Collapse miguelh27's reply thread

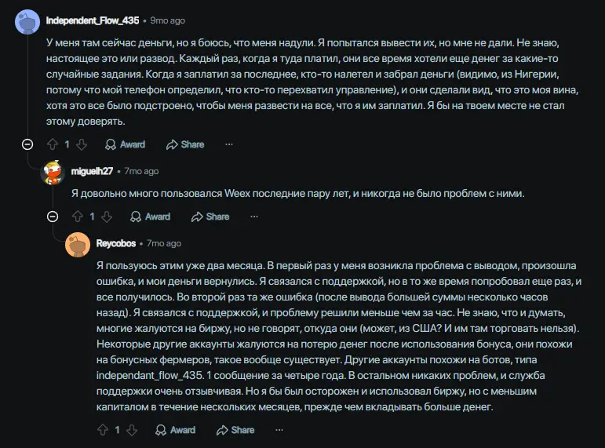[53, 217]
